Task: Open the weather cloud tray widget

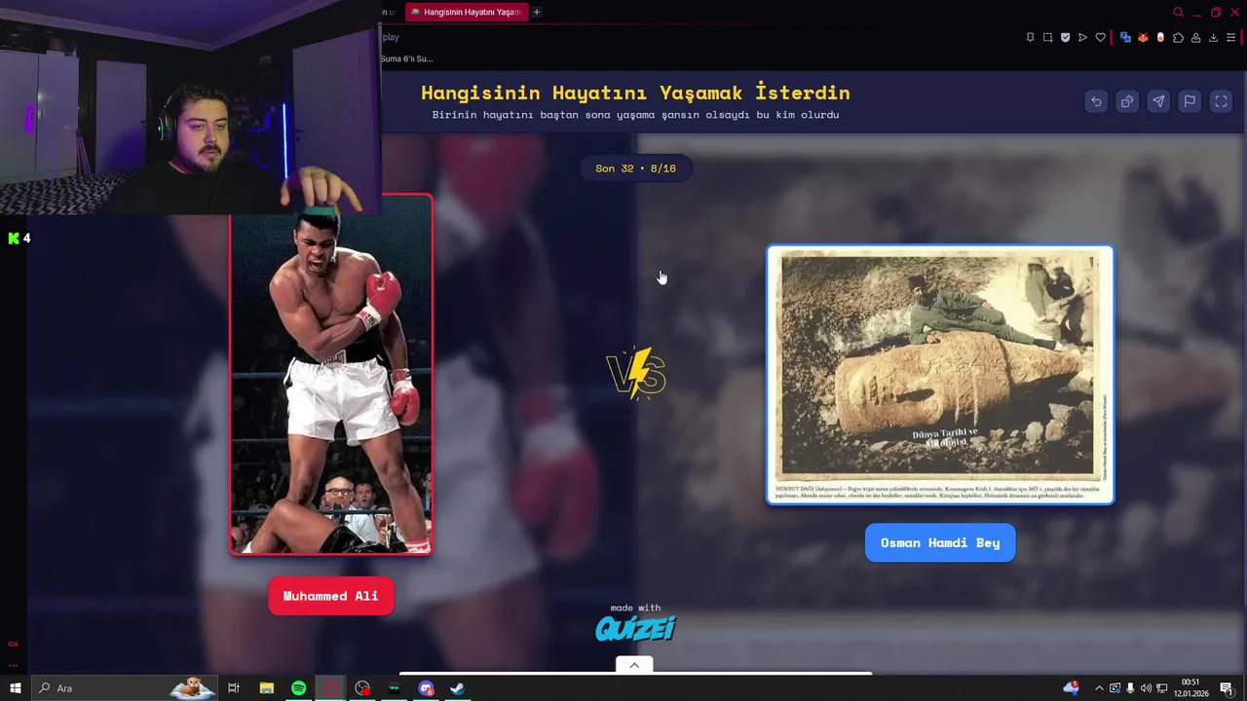Action: (x=1071, y=687)
